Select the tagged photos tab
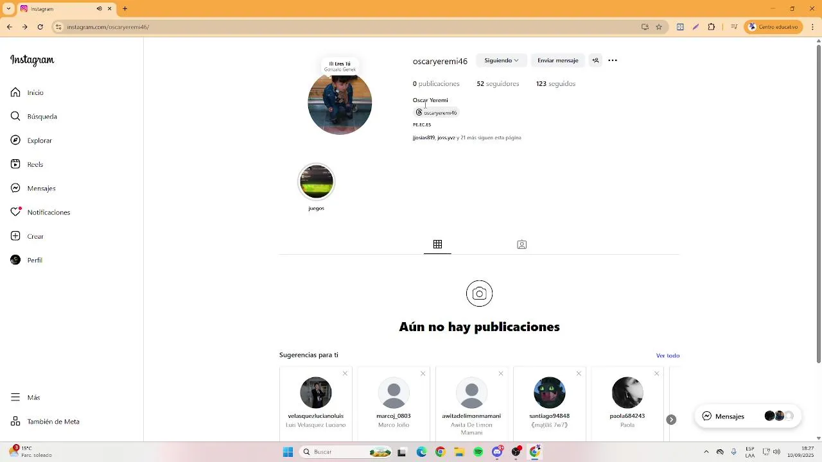The width and height of the screenshot is (822, 462). (x=521, y=244)
